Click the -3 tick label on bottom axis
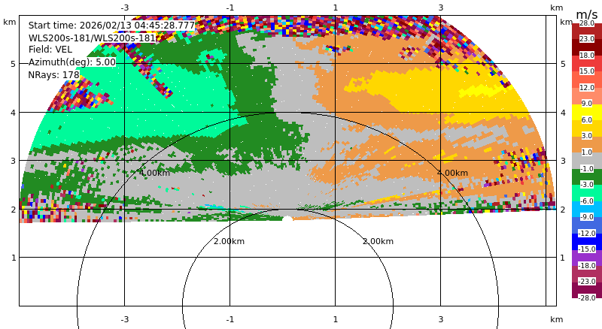This screenshot has height=329, width=602. point(125,319)
